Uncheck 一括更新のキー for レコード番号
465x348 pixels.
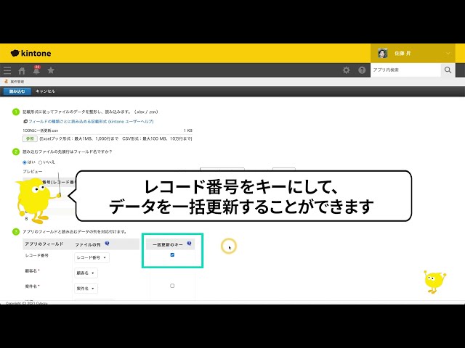point(172,254)
